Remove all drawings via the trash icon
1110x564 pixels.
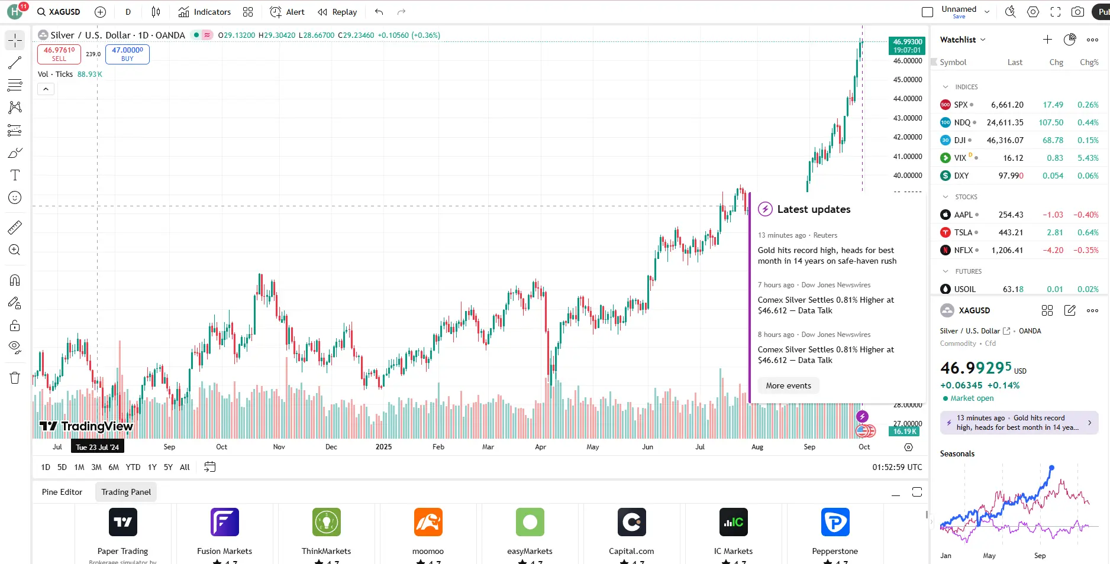(14, 378)
